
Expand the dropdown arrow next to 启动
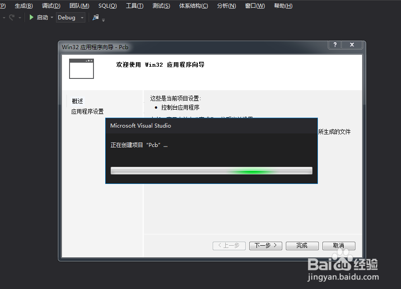point(52,18)
